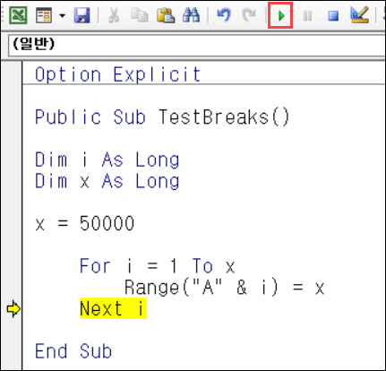Open the (일반) object combo box
Screen dimensions: 386x371
click(197, 45)
